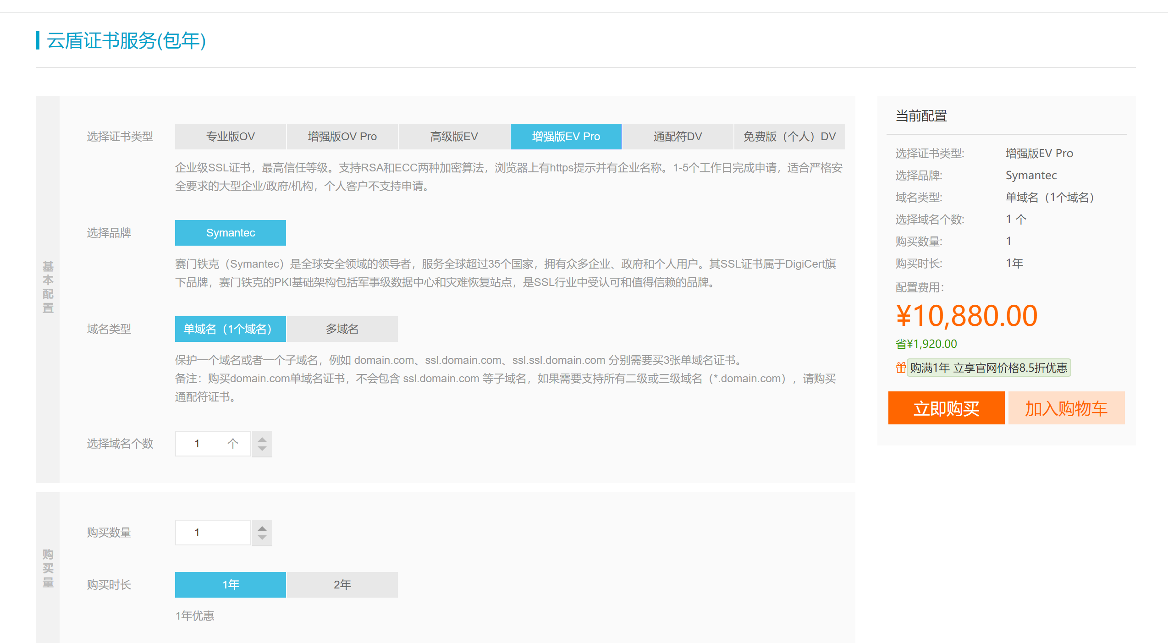Select 增强版OV Pro certificate type
The height and width of the screenshot is (643, 1168).
[342, 137]
